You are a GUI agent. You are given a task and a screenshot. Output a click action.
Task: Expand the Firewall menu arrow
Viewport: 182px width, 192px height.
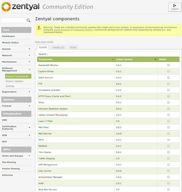pos(29,106)
